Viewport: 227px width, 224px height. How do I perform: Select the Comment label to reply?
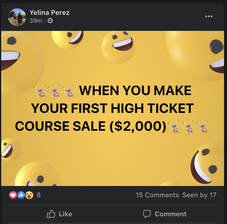(x=171, y=214)
